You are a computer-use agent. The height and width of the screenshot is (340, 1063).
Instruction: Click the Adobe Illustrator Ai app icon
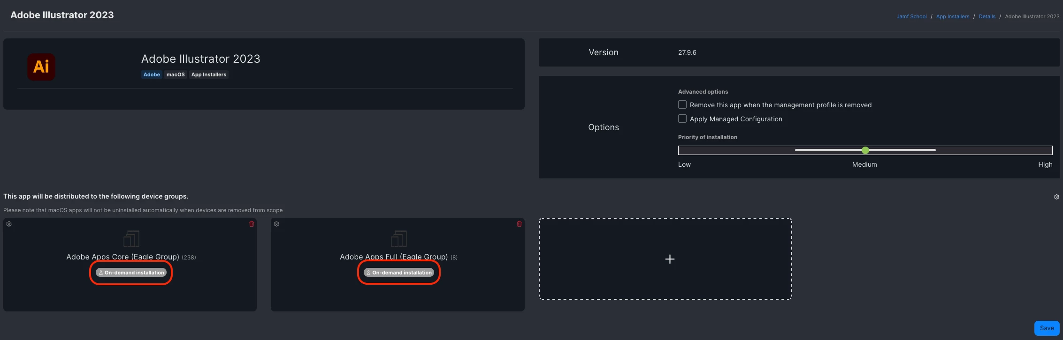click(41, 67)
